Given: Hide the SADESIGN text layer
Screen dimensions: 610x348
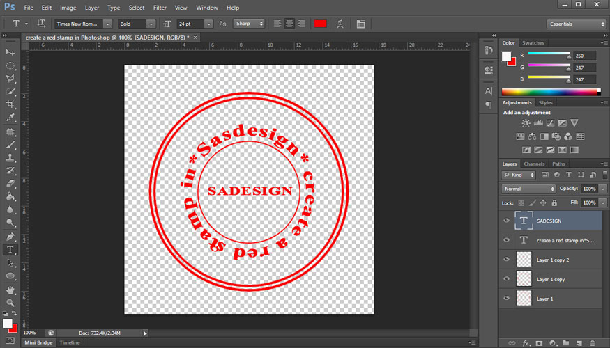Looking at the screenshot, I should tap(506, 221).
